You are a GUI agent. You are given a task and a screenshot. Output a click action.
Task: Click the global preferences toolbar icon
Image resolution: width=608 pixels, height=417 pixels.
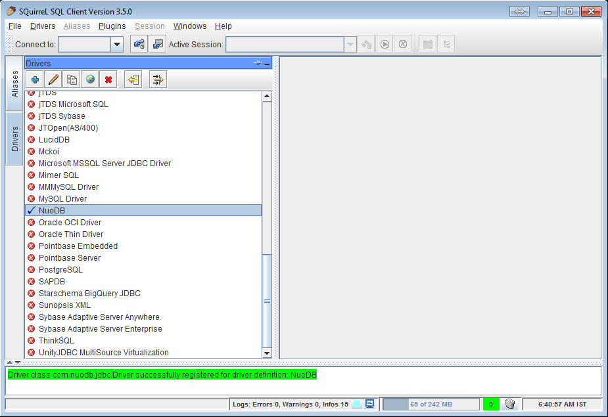139,44
